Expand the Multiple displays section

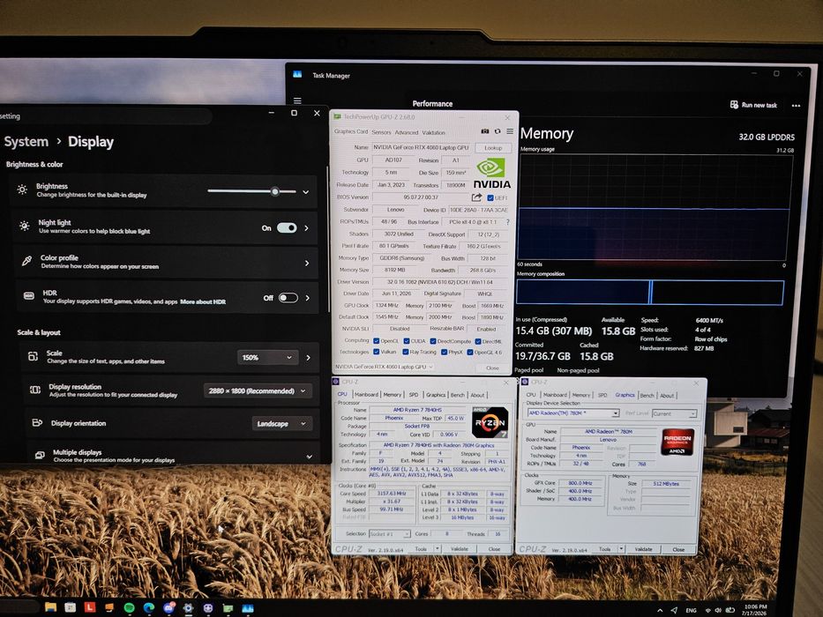[309, 457]
